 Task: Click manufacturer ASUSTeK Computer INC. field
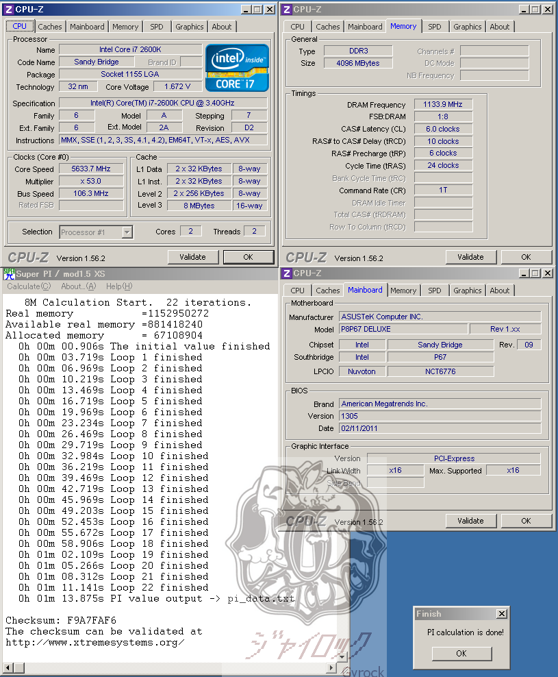tap(440, 317)
